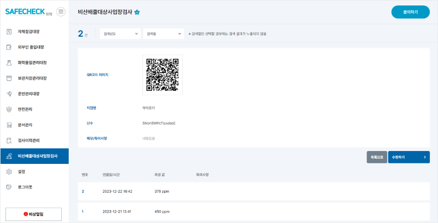
Task: Click the 연월일/시간 column header
Action: coord(111,175)
